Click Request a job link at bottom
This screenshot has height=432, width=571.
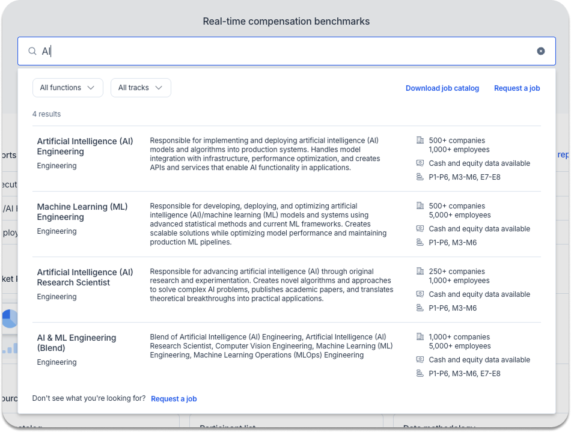click(x=174, y=398)
